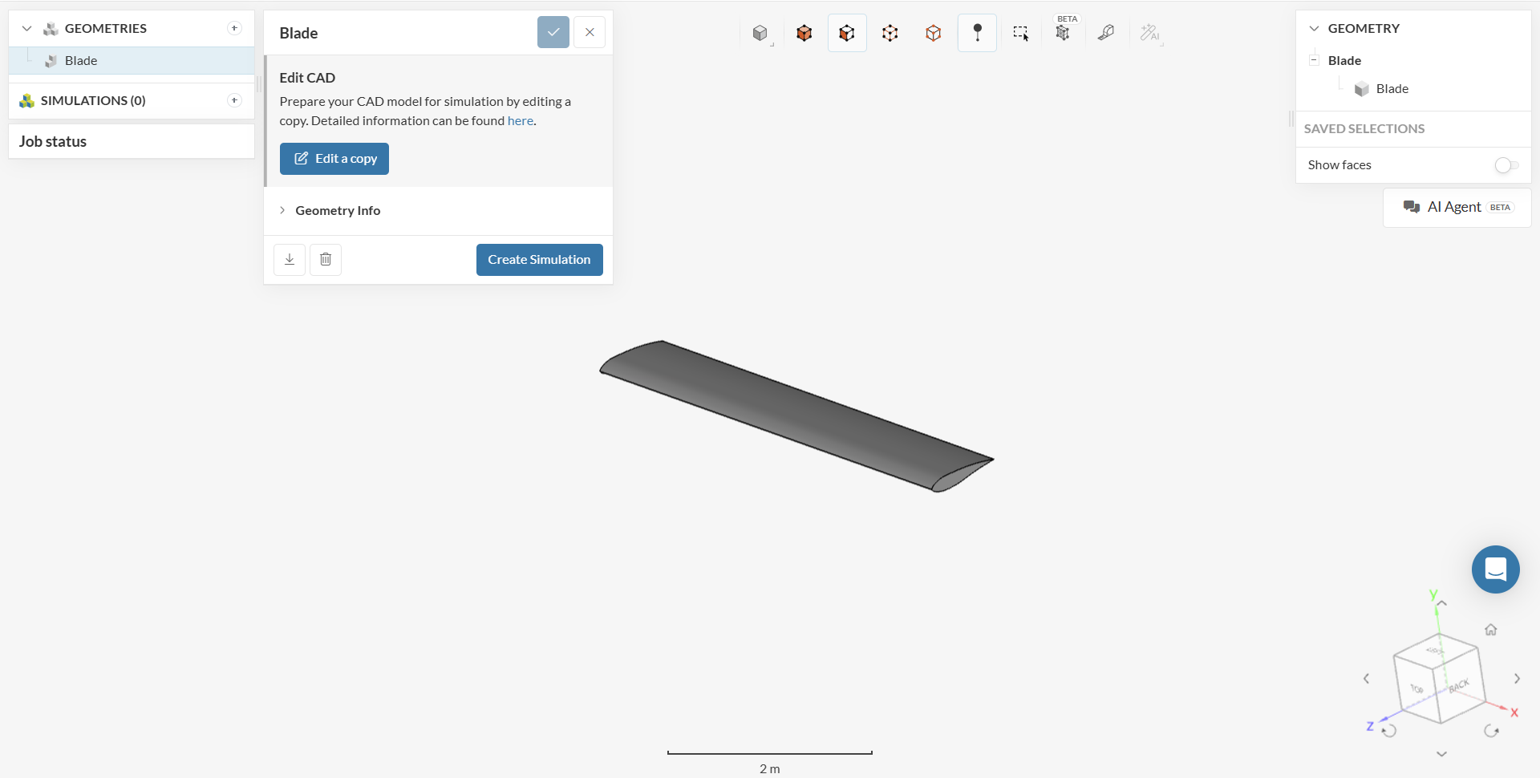Image resolution: width=1540 pixels, height=778 pixels.
Task: Select the Blade solid in geometry panel
Action: [1392, 89]
